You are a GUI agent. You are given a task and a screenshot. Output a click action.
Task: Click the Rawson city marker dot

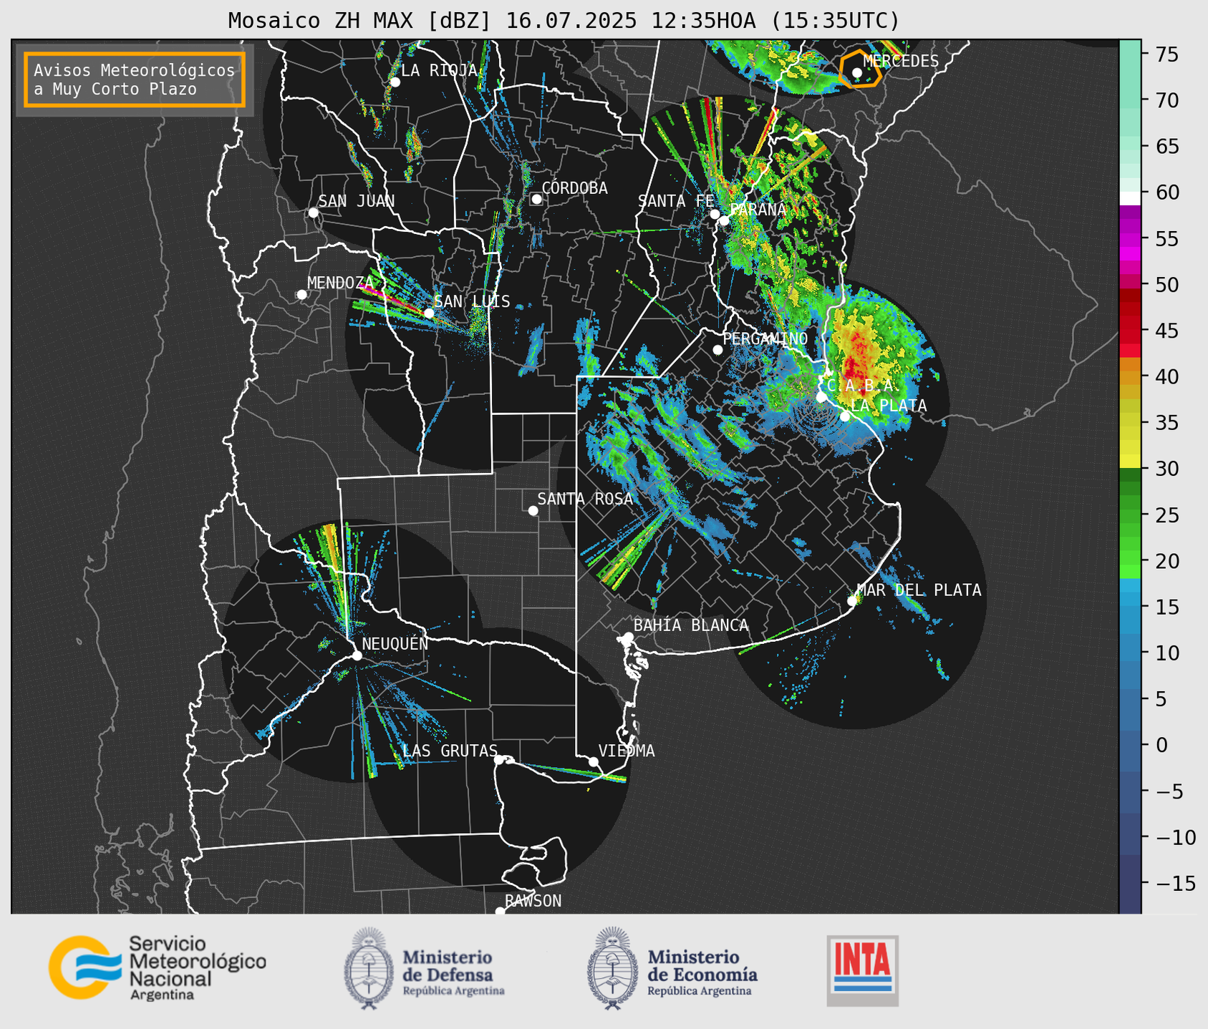500,911
